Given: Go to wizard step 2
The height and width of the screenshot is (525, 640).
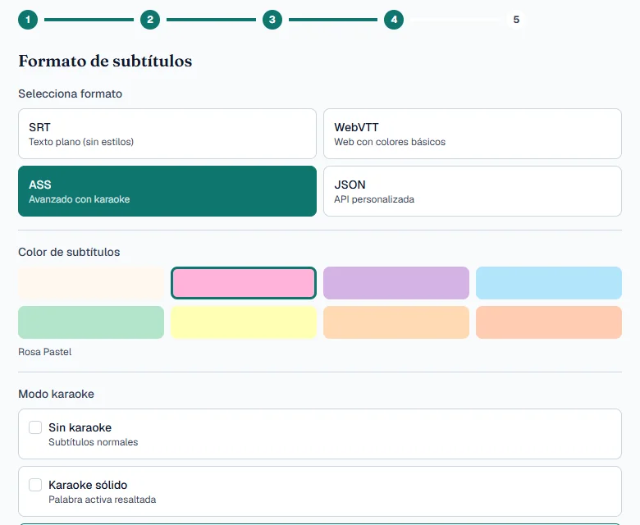Looking at the screenshot, I should point(150,20).
